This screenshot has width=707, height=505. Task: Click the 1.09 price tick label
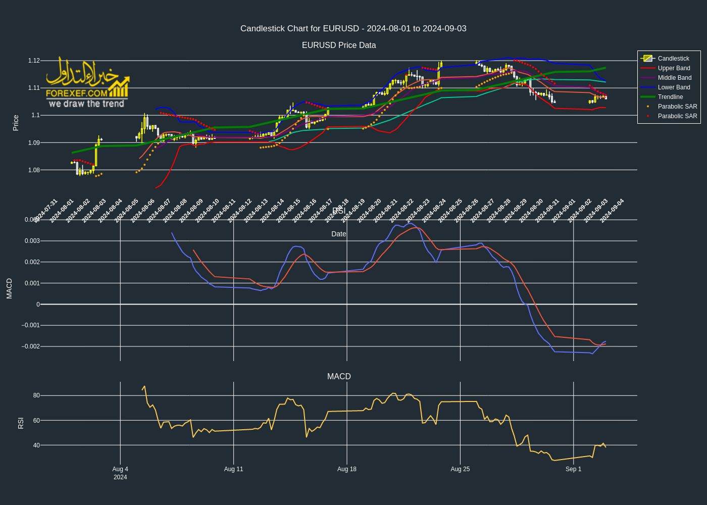[34, 143]
